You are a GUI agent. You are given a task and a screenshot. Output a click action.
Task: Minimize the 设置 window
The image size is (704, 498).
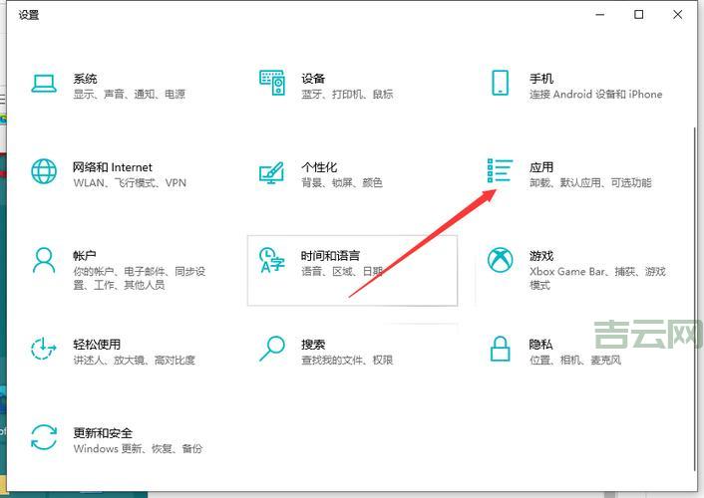click(x=600, y=14)
